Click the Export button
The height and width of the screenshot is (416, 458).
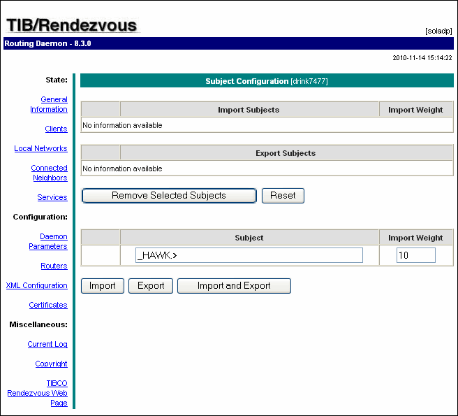tap(151, 286)
